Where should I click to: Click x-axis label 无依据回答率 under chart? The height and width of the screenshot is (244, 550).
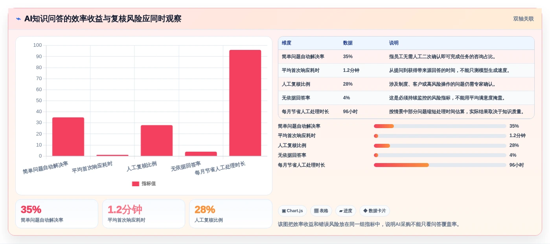(186, 166)
